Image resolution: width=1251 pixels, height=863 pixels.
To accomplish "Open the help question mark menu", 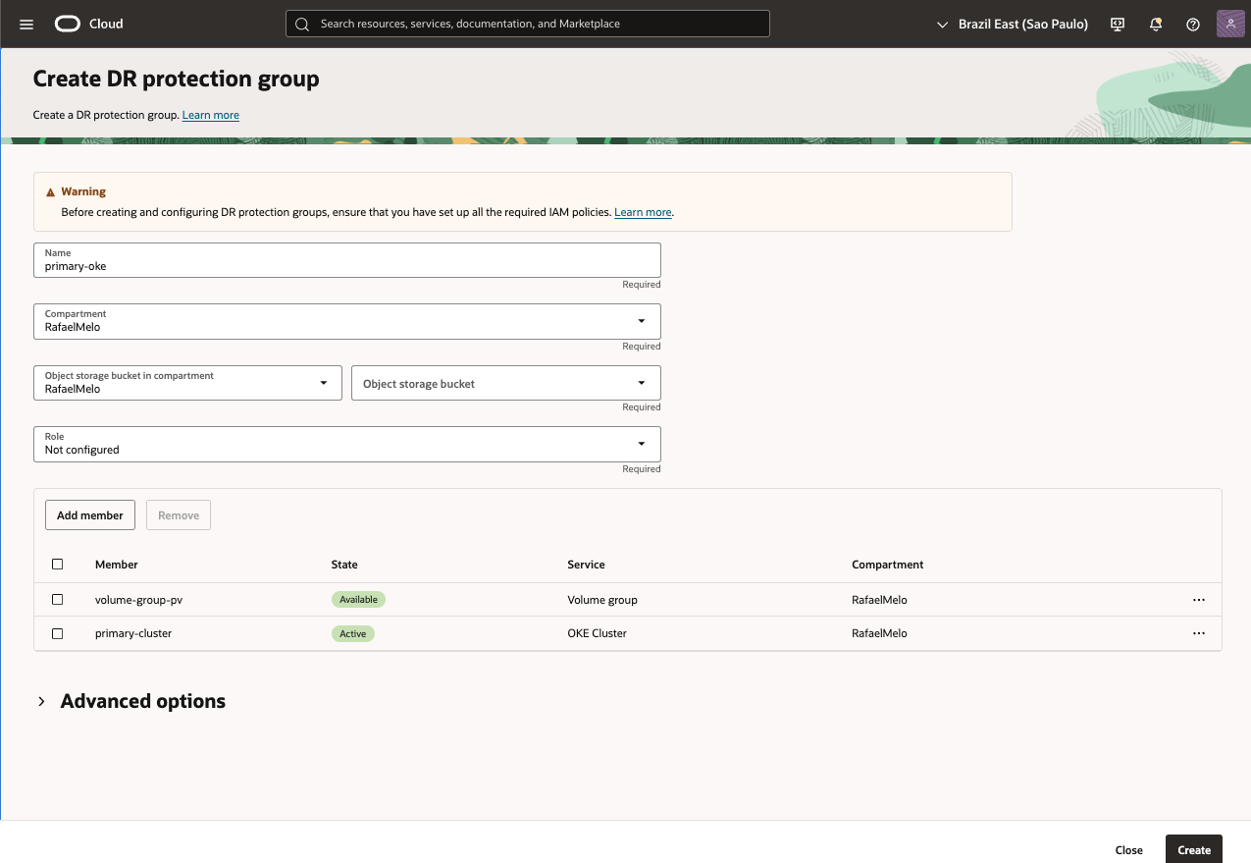I will [x=1193, y=24].
